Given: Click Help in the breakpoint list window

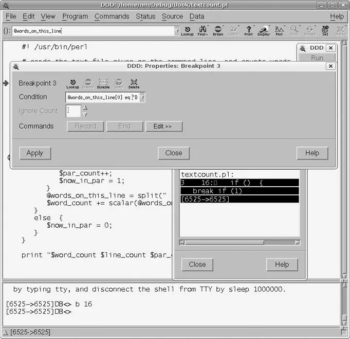Looking at the screenshot, I should pyautogui.click(x=282, y=265).
